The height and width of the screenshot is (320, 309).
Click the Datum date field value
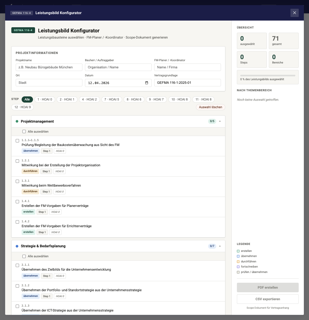[99, 83]
